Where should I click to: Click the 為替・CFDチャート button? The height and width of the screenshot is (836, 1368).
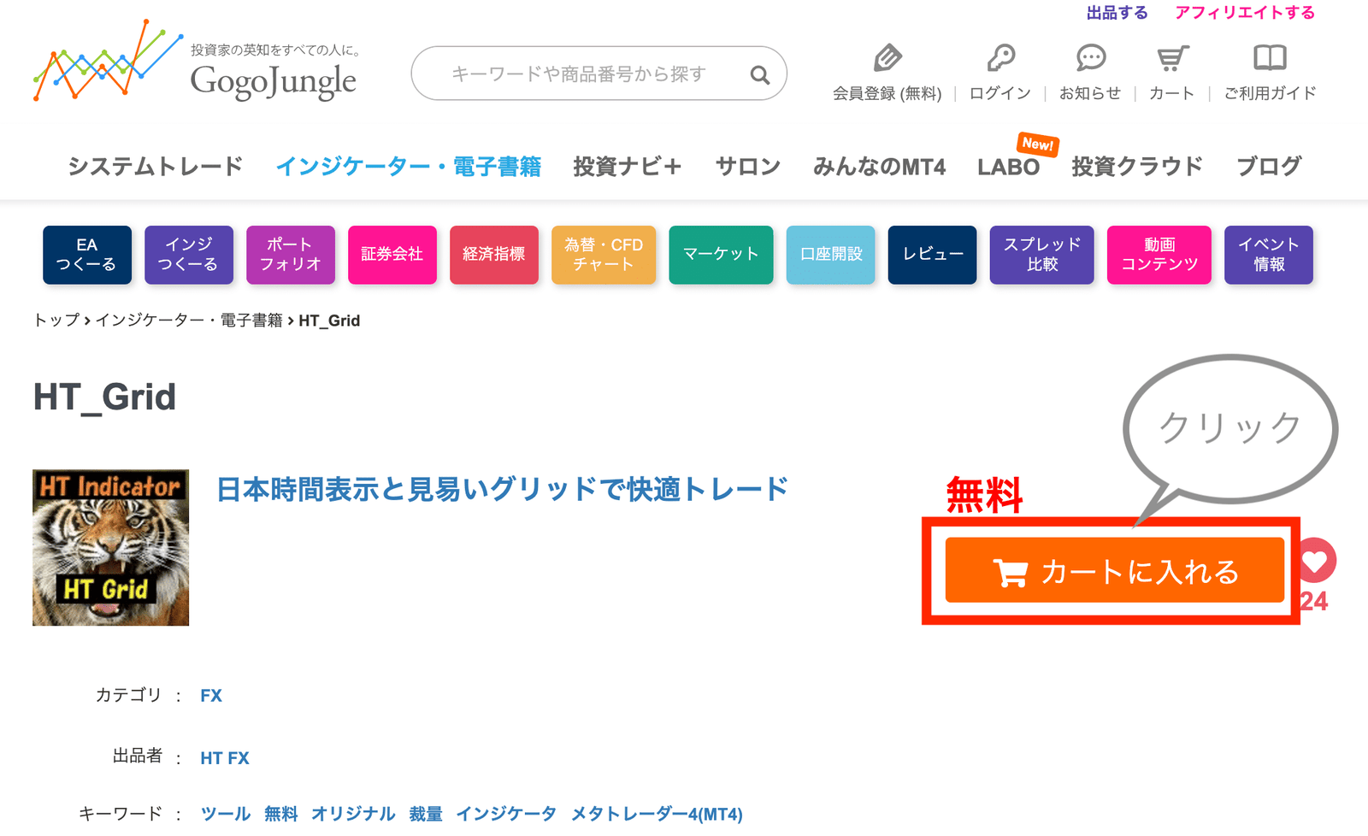[604, 255]
